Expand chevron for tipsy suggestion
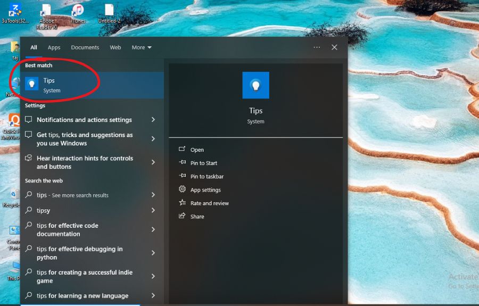Image resolution: width=479 pixels, height=306 pixels. (x=153, y=210)
